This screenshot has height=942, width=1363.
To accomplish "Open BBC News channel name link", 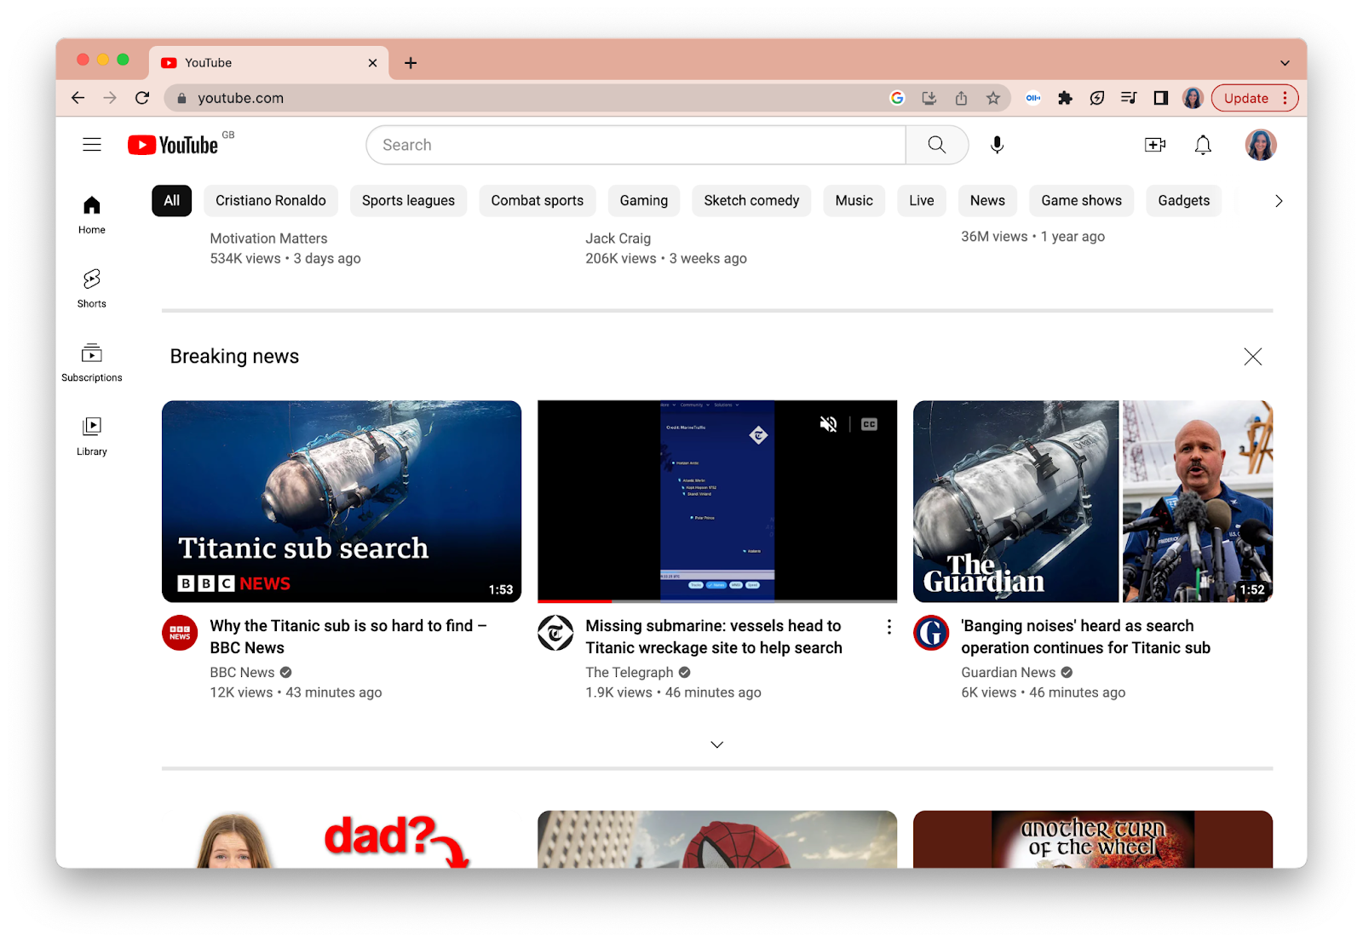I will coord(242,673).
